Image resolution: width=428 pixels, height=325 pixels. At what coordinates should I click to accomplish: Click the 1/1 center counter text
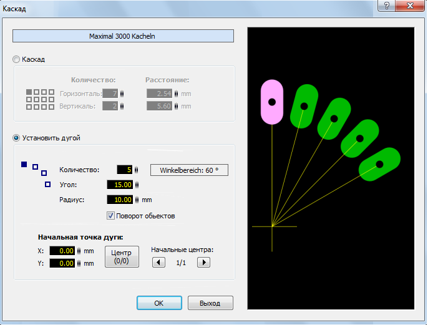[181, 263]
